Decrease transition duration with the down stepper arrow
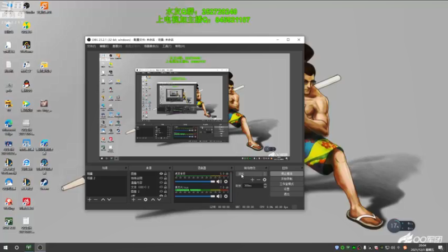The image size is (448, 252). point(265,187)
